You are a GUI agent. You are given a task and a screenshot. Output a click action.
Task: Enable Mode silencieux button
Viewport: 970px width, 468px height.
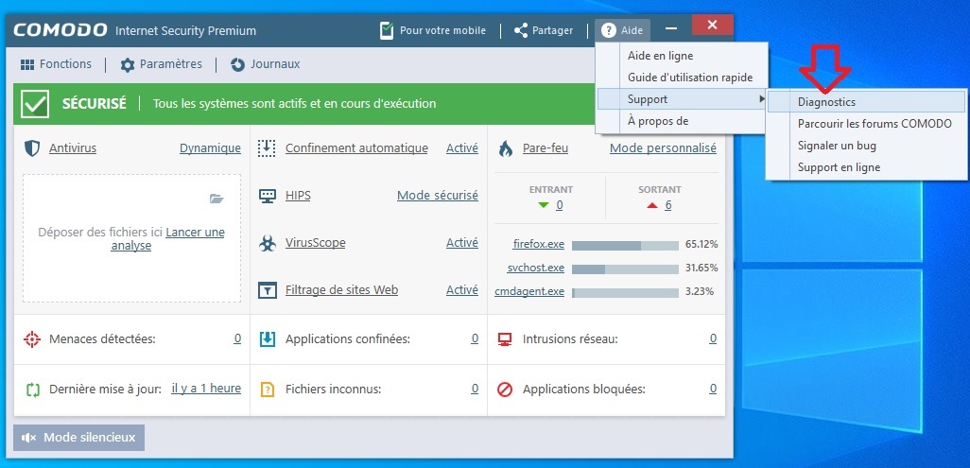[79, 438]
